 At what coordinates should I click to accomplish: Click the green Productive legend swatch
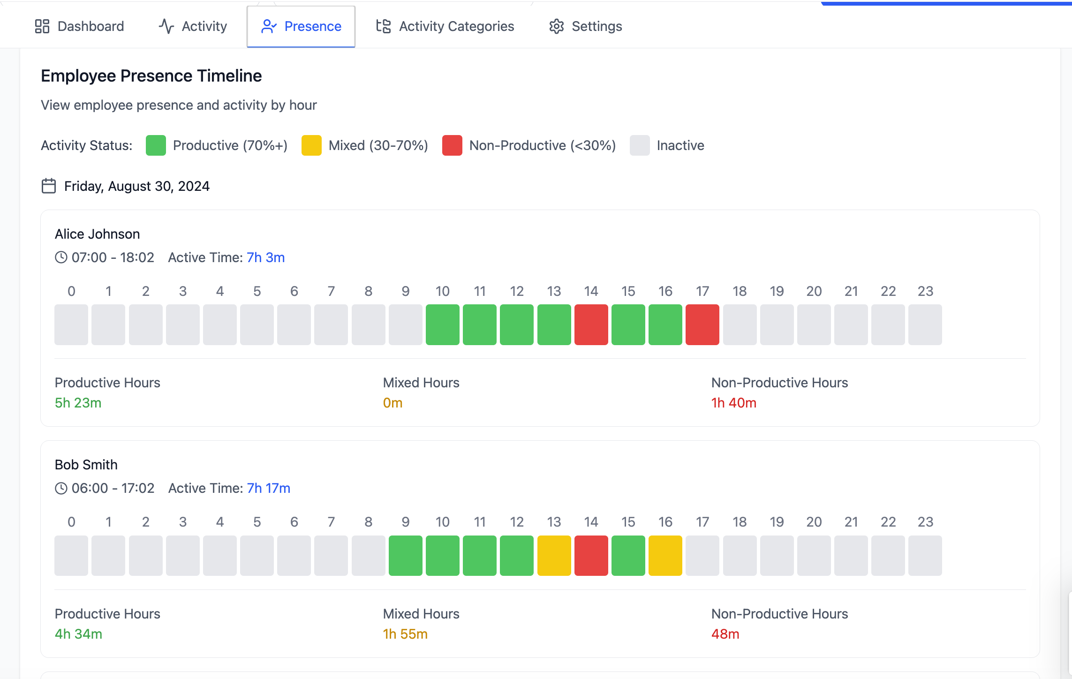156,145
